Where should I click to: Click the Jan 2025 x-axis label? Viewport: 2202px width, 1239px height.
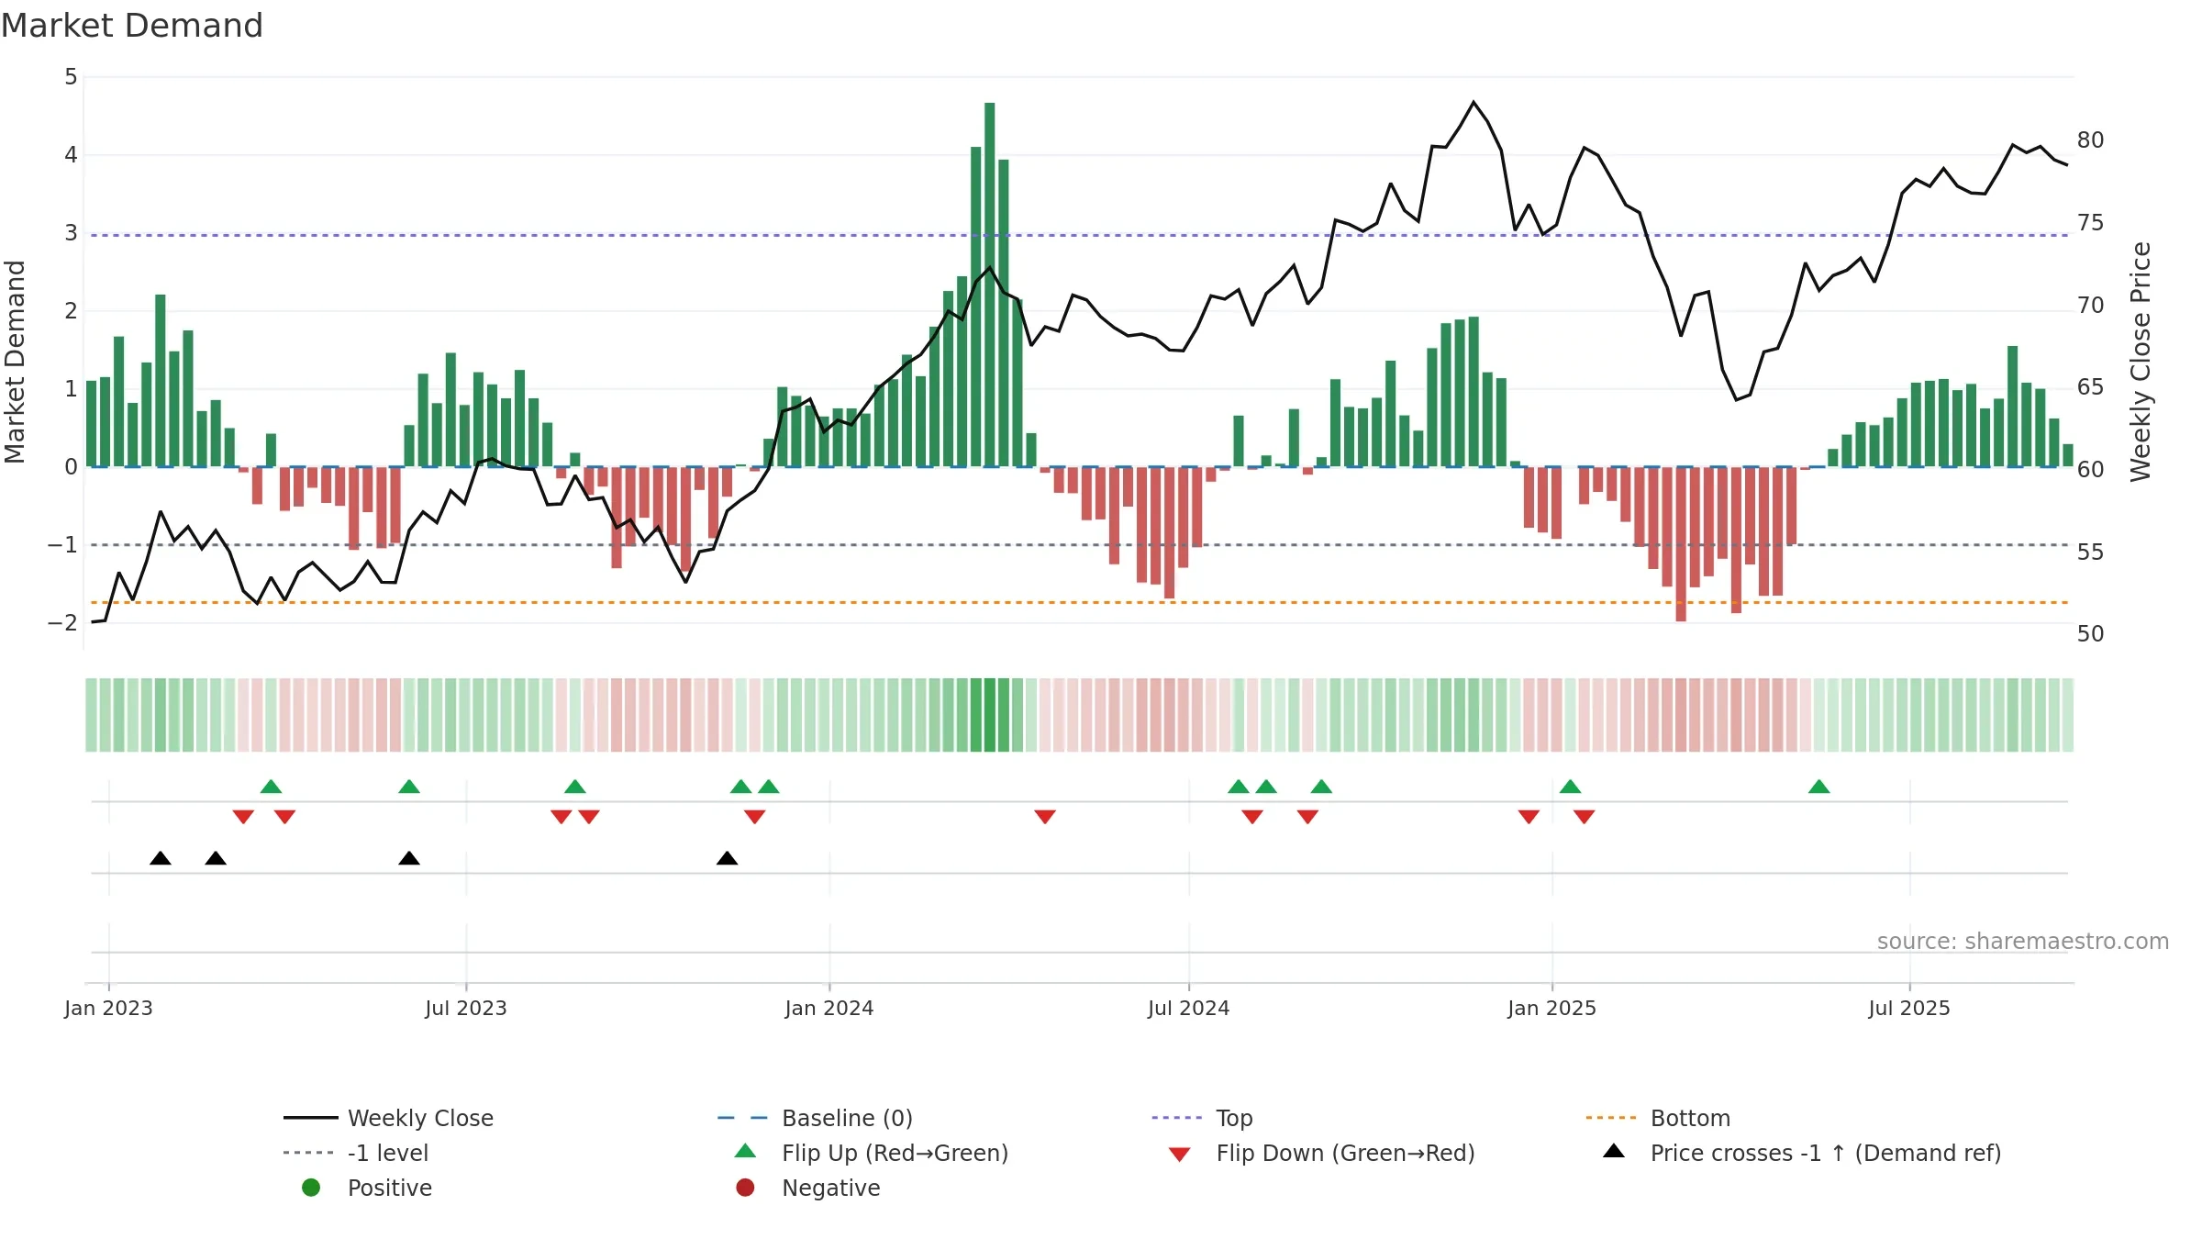(x=1551, y=1008)
